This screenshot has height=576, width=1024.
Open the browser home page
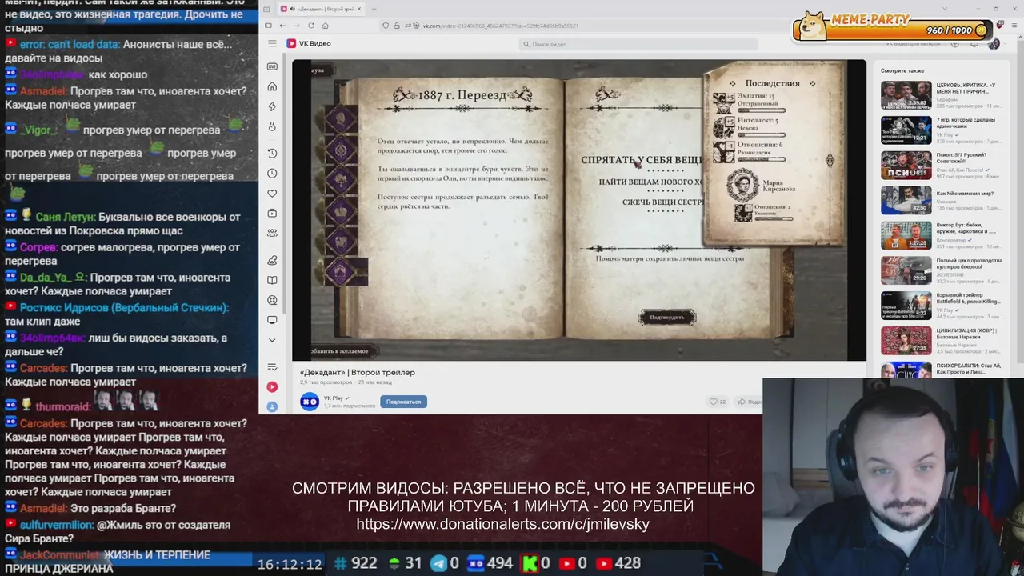325,26
